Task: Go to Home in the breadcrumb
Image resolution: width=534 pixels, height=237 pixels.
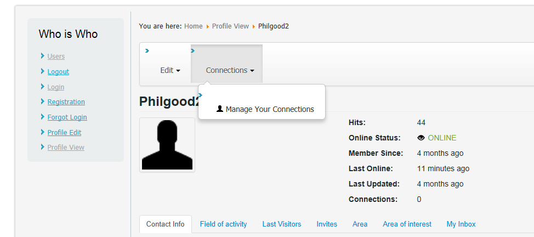Action: click(x=194, y=26)
